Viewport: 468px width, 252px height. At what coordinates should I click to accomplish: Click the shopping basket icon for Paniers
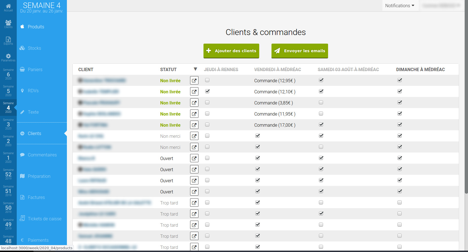22,69
